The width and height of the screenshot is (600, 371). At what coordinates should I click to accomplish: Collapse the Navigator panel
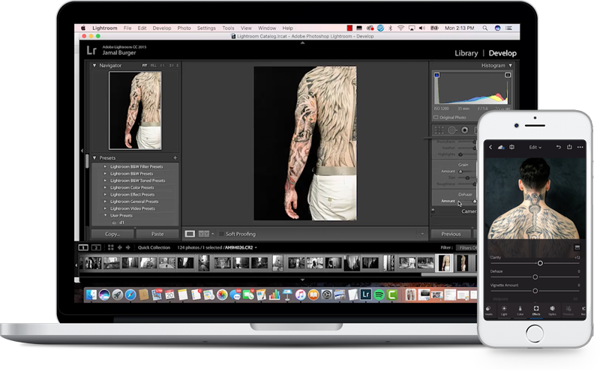[x=94, y=65]
